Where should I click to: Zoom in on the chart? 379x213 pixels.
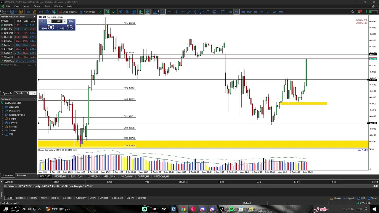[x=121, y=12]
